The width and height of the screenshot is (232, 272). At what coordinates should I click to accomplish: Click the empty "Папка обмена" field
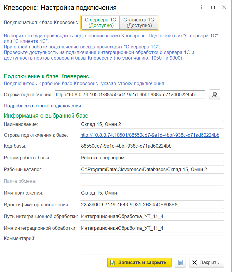[x=152, y=181]
